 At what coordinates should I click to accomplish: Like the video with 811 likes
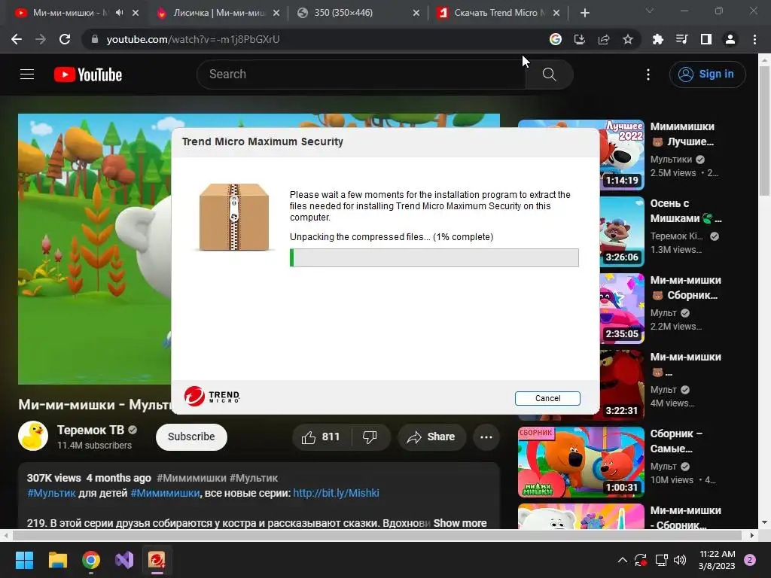321,437
